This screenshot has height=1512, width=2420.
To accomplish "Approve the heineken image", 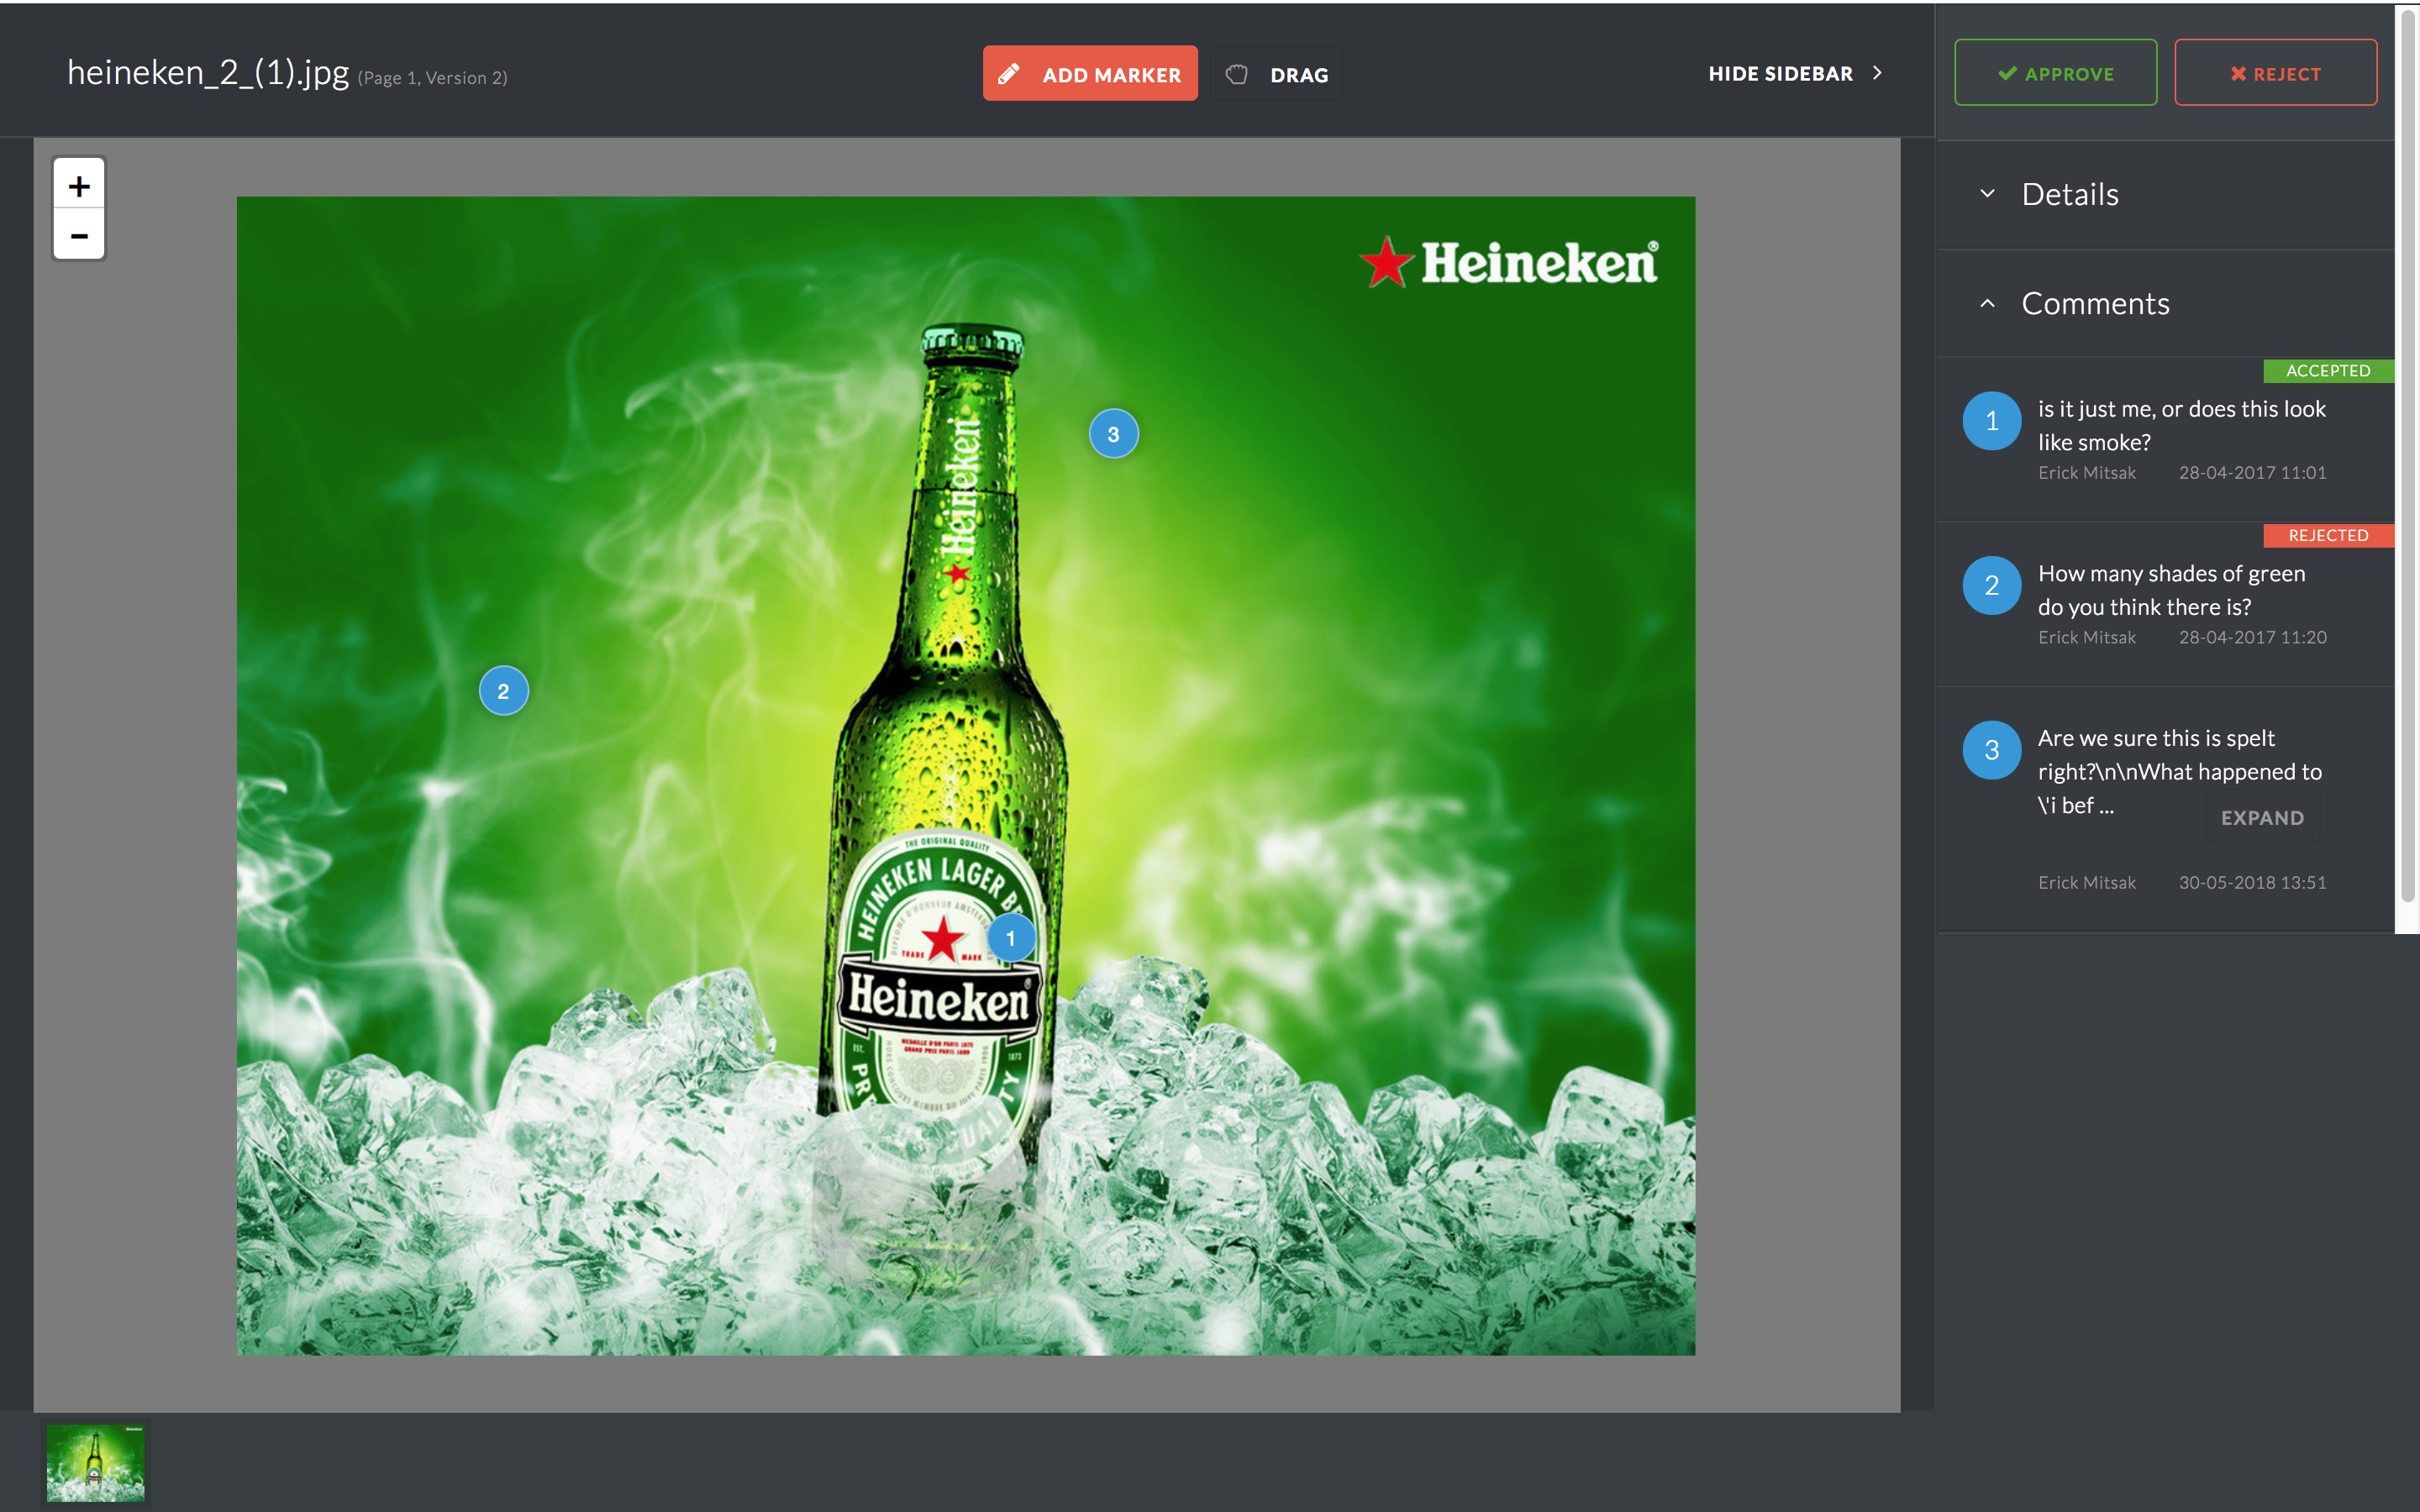I will (2055, 73).
